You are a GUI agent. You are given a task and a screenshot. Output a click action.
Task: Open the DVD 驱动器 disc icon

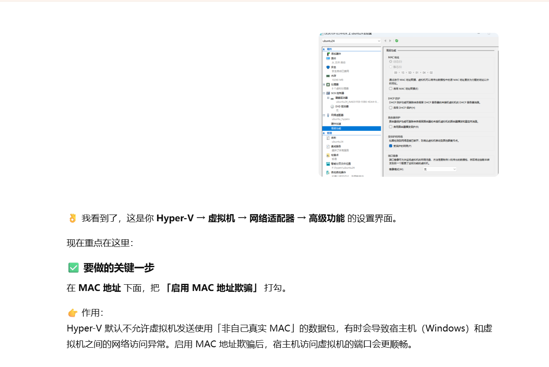(x=332, y=107)
